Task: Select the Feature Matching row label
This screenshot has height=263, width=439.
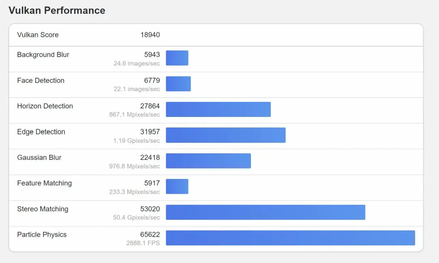Action: [x=45, y=183]
